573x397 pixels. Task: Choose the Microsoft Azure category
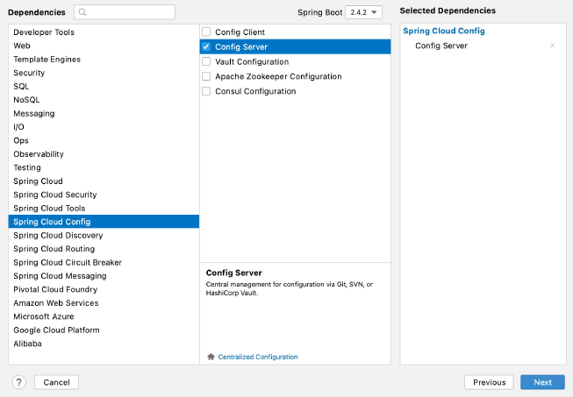[104, 316]
